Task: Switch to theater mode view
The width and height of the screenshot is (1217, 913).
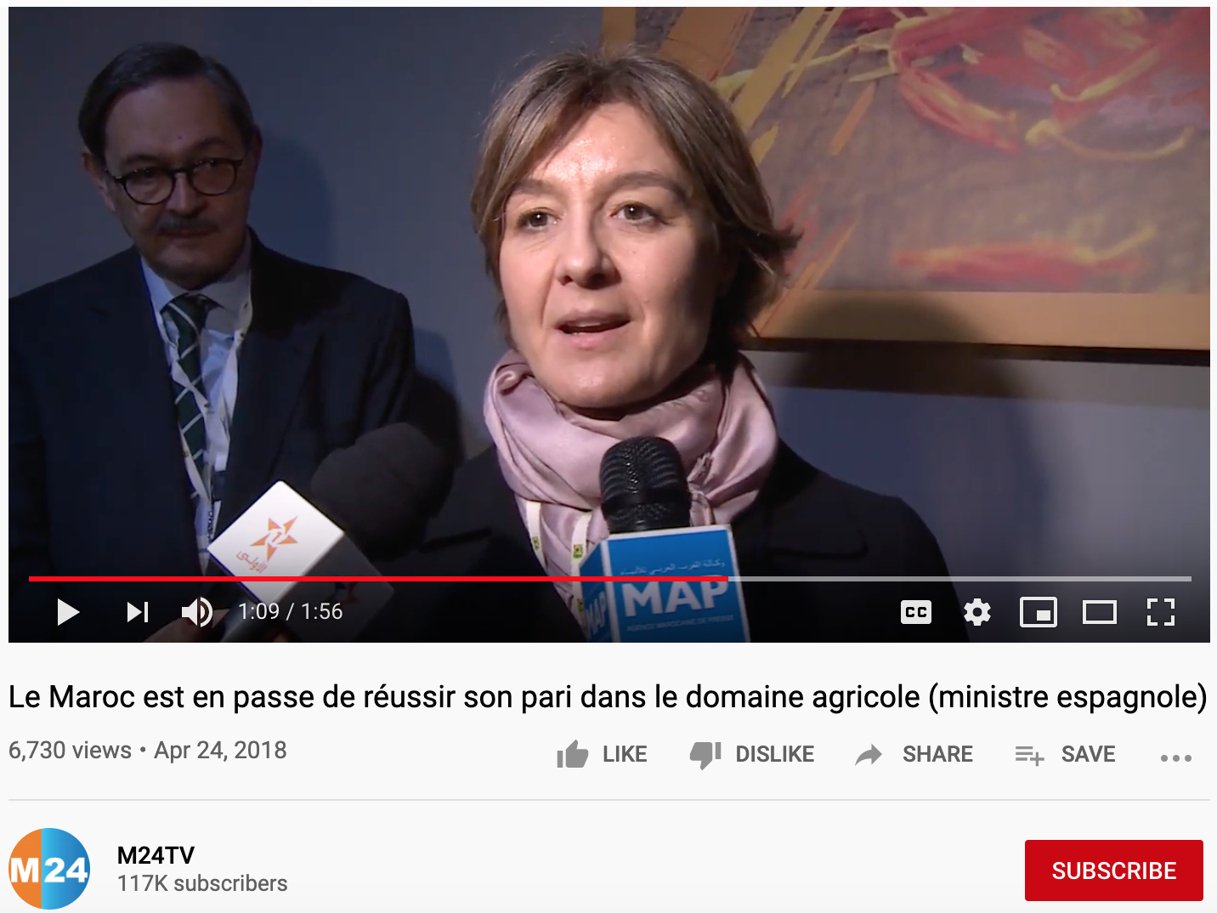Action: 1100,612
